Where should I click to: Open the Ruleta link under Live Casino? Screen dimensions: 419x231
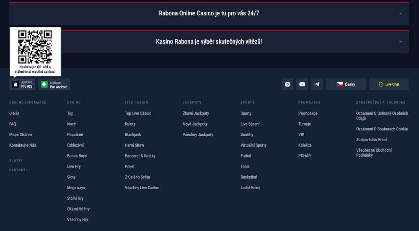click(x=130, y=124)
